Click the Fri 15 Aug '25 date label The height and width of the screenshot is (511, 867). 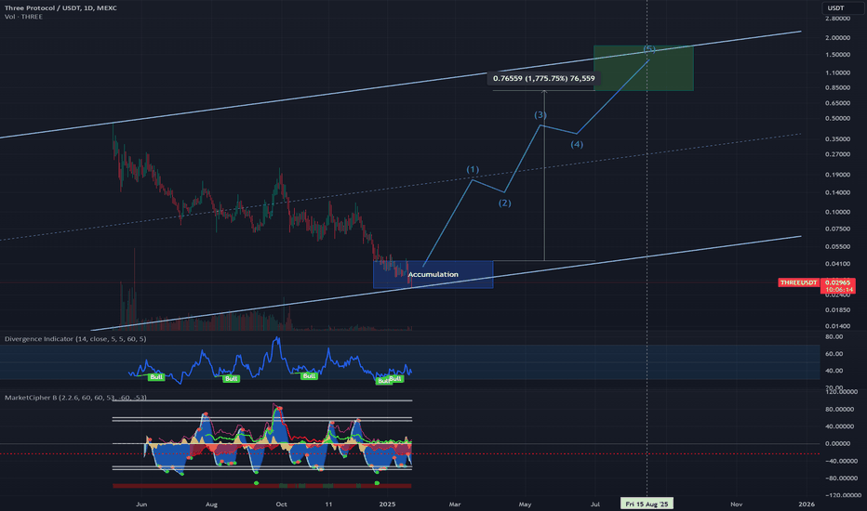pos(647,504)
